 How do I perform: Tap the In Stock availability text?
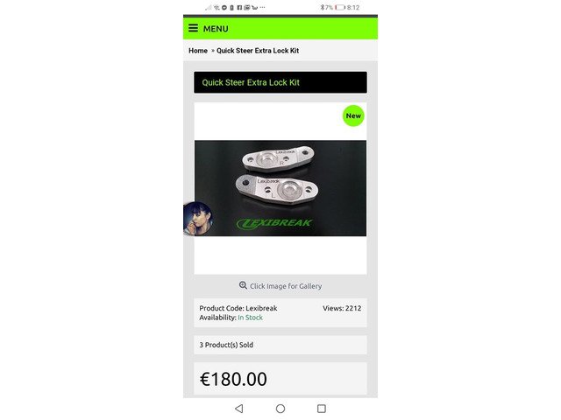(x=250, y=318)
